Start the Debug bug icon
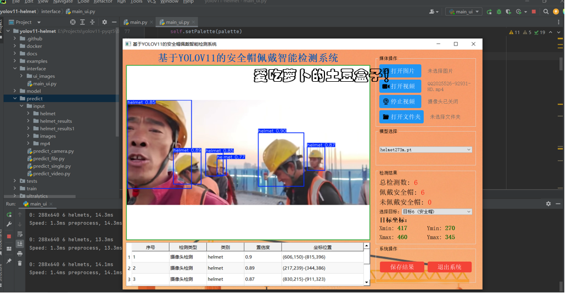The width and height of the screenshot is (566, 293). (x=499, y=12)
